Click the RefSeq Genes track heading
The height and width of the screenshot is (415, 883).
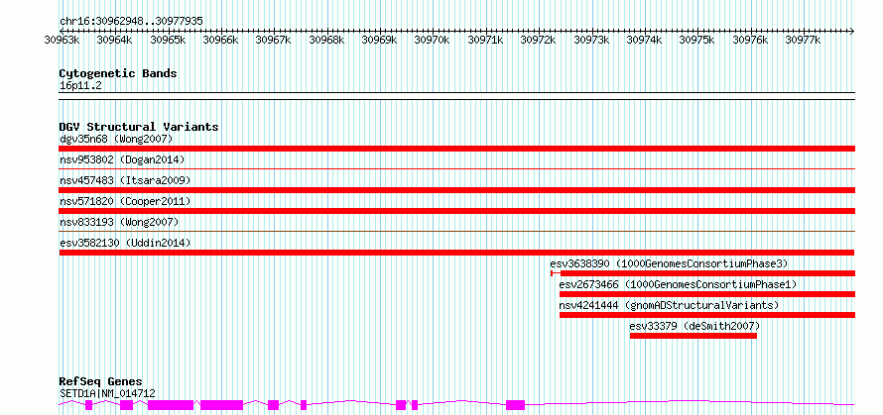pyautogui.click(x=101, y=382)
